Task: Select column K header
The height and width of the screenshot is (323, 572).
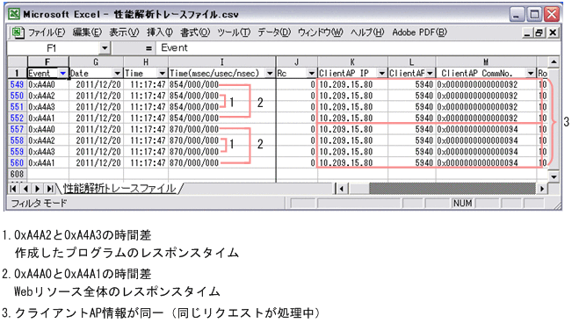Action: pos(352,62)
